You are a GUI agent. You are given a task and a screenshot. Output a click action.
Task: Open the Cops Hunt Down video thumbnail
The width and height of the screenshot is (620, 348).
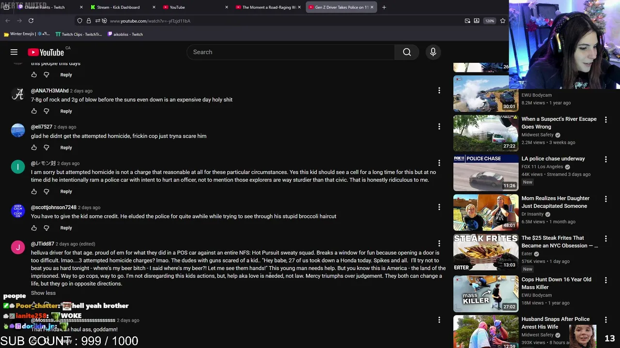point(486,293)
